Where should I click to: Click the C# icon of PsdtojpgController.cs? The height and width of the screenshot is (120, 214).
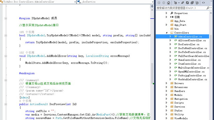pos(176,75)
